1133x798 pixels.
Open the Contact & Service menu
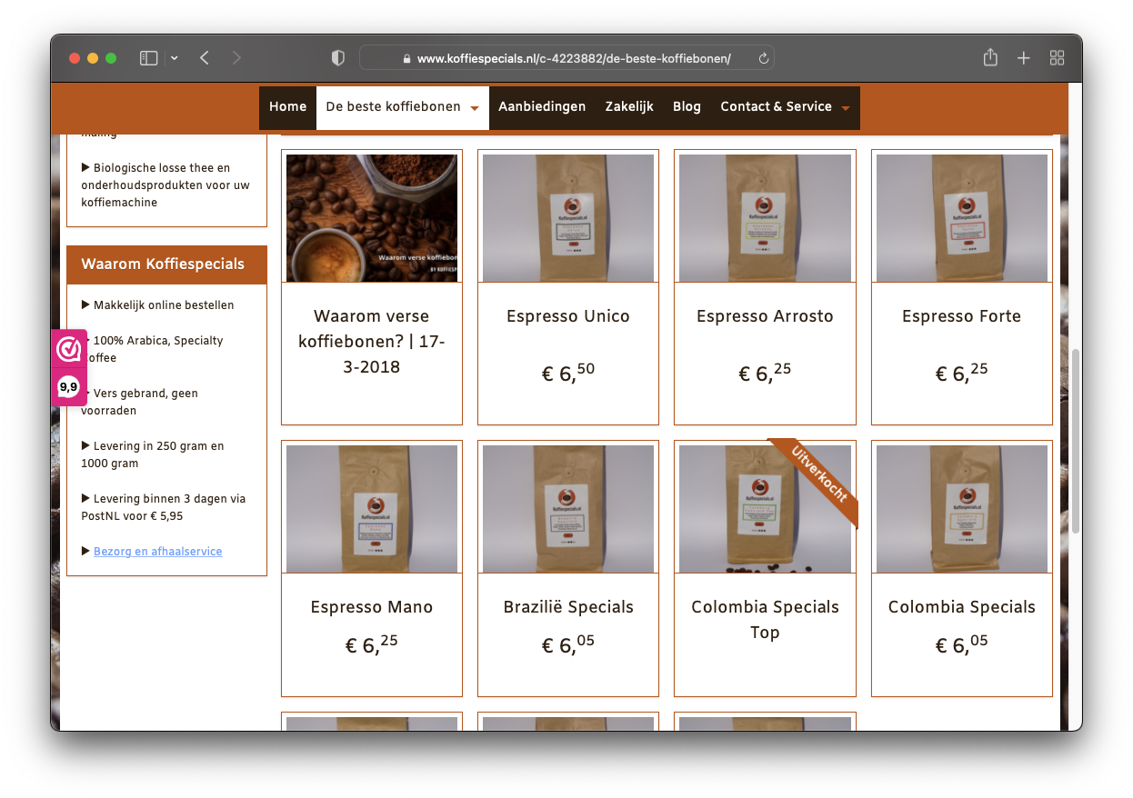pyautogui.click(x=776, y=107)
